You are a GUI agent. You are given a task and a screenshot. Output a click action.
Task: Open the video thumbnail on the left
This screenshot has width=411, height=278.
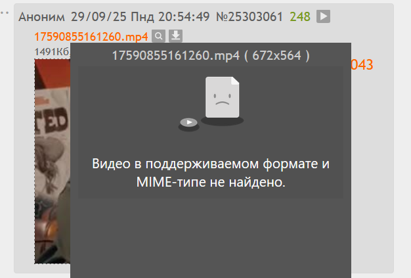(53, 161)
